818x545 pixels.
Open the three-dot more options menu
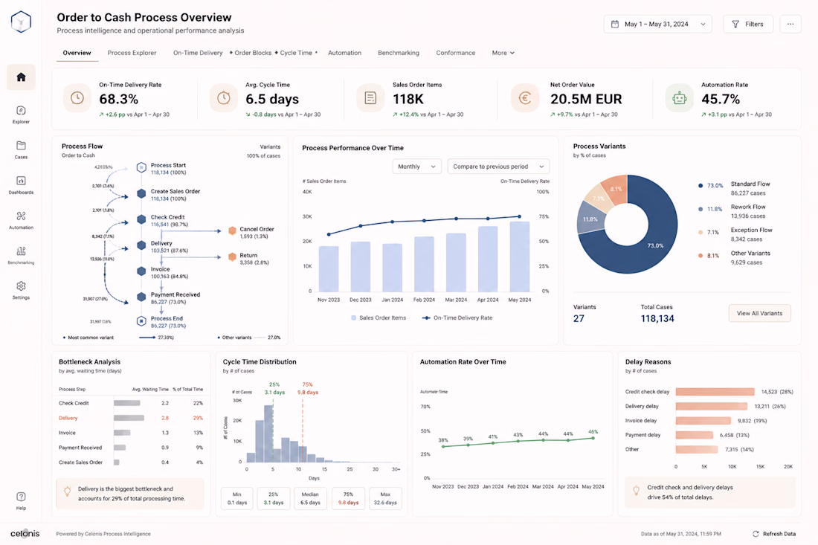pyautogui.click(x=790, y=24)
